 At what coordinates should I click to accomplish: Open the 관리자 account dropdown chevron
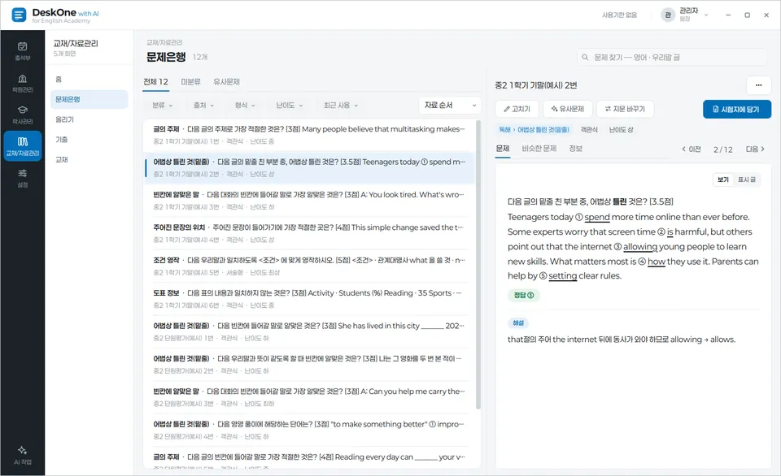pyautogui.click(x=706, y=15)
